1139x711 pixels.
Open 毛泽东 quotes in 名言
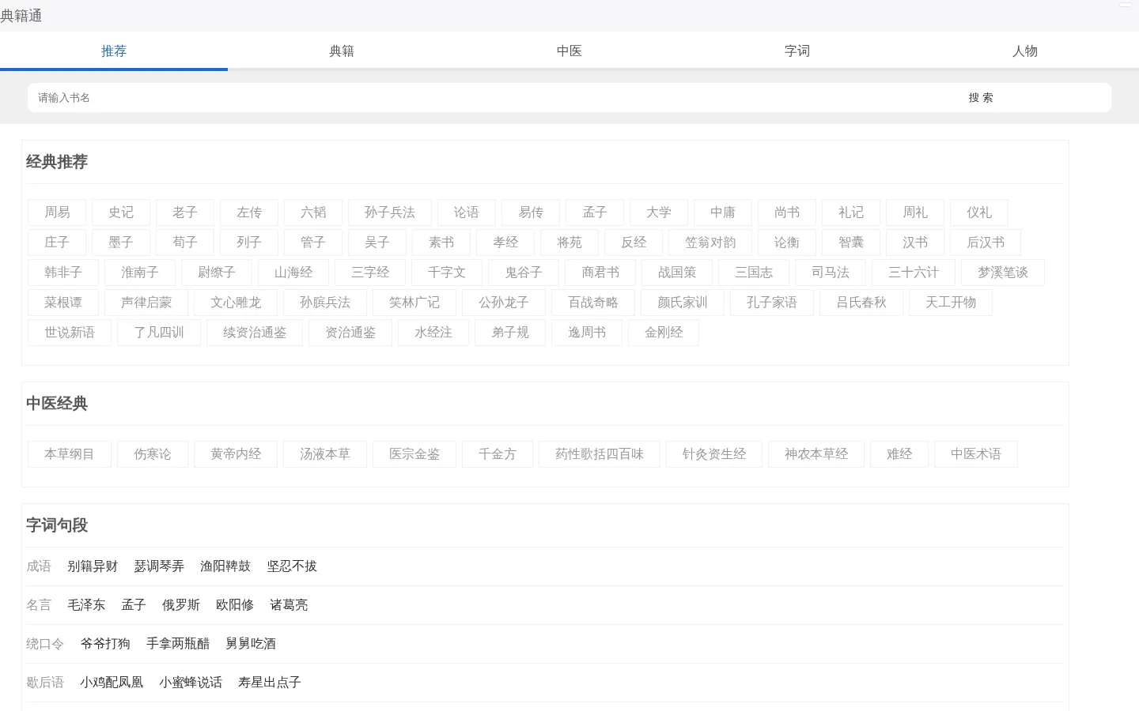86,605
